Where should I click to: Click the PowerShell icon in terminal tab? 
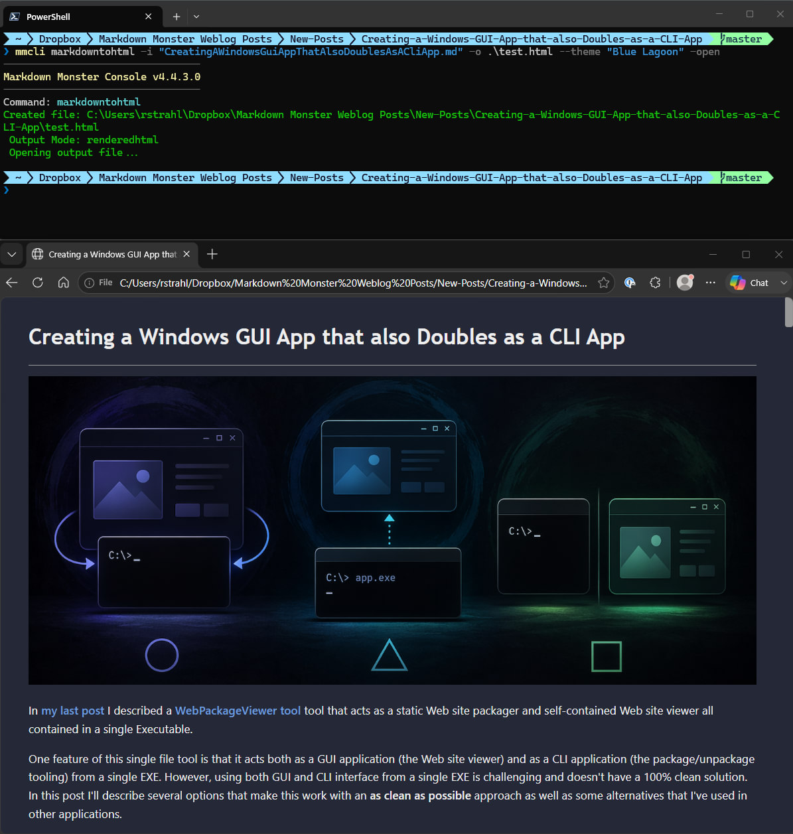tap(14, 17)
